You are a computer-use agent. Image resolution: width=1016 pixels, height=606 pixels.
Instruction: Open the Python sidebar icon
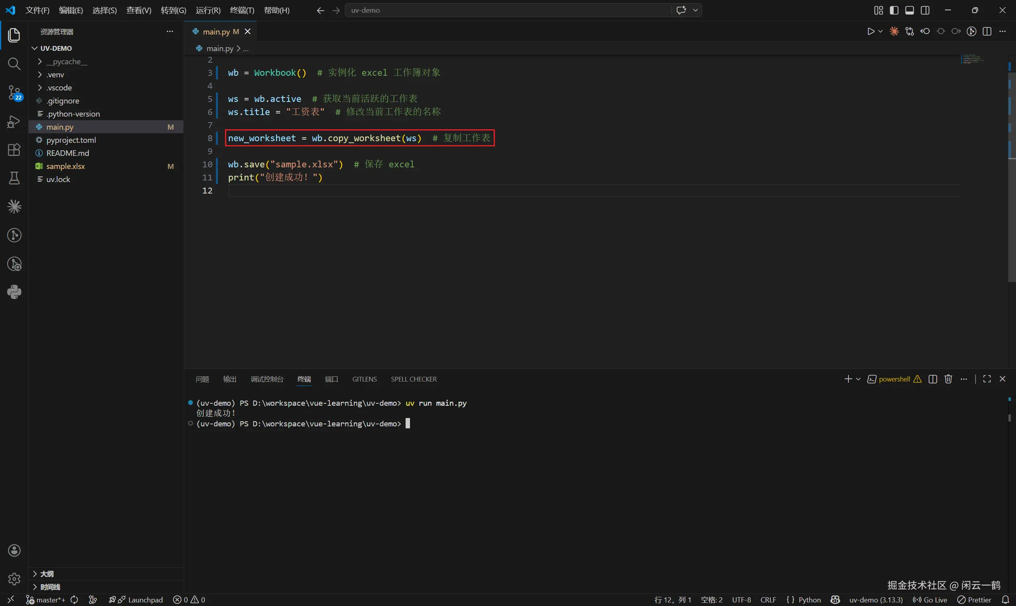click(x=14, y=292)
